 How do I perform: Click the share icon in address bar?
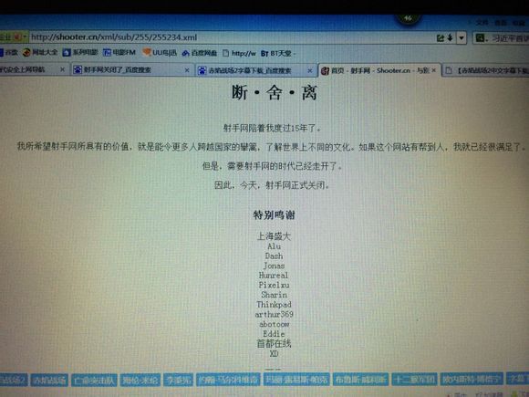pyautogui.click(x=441, y=37)
